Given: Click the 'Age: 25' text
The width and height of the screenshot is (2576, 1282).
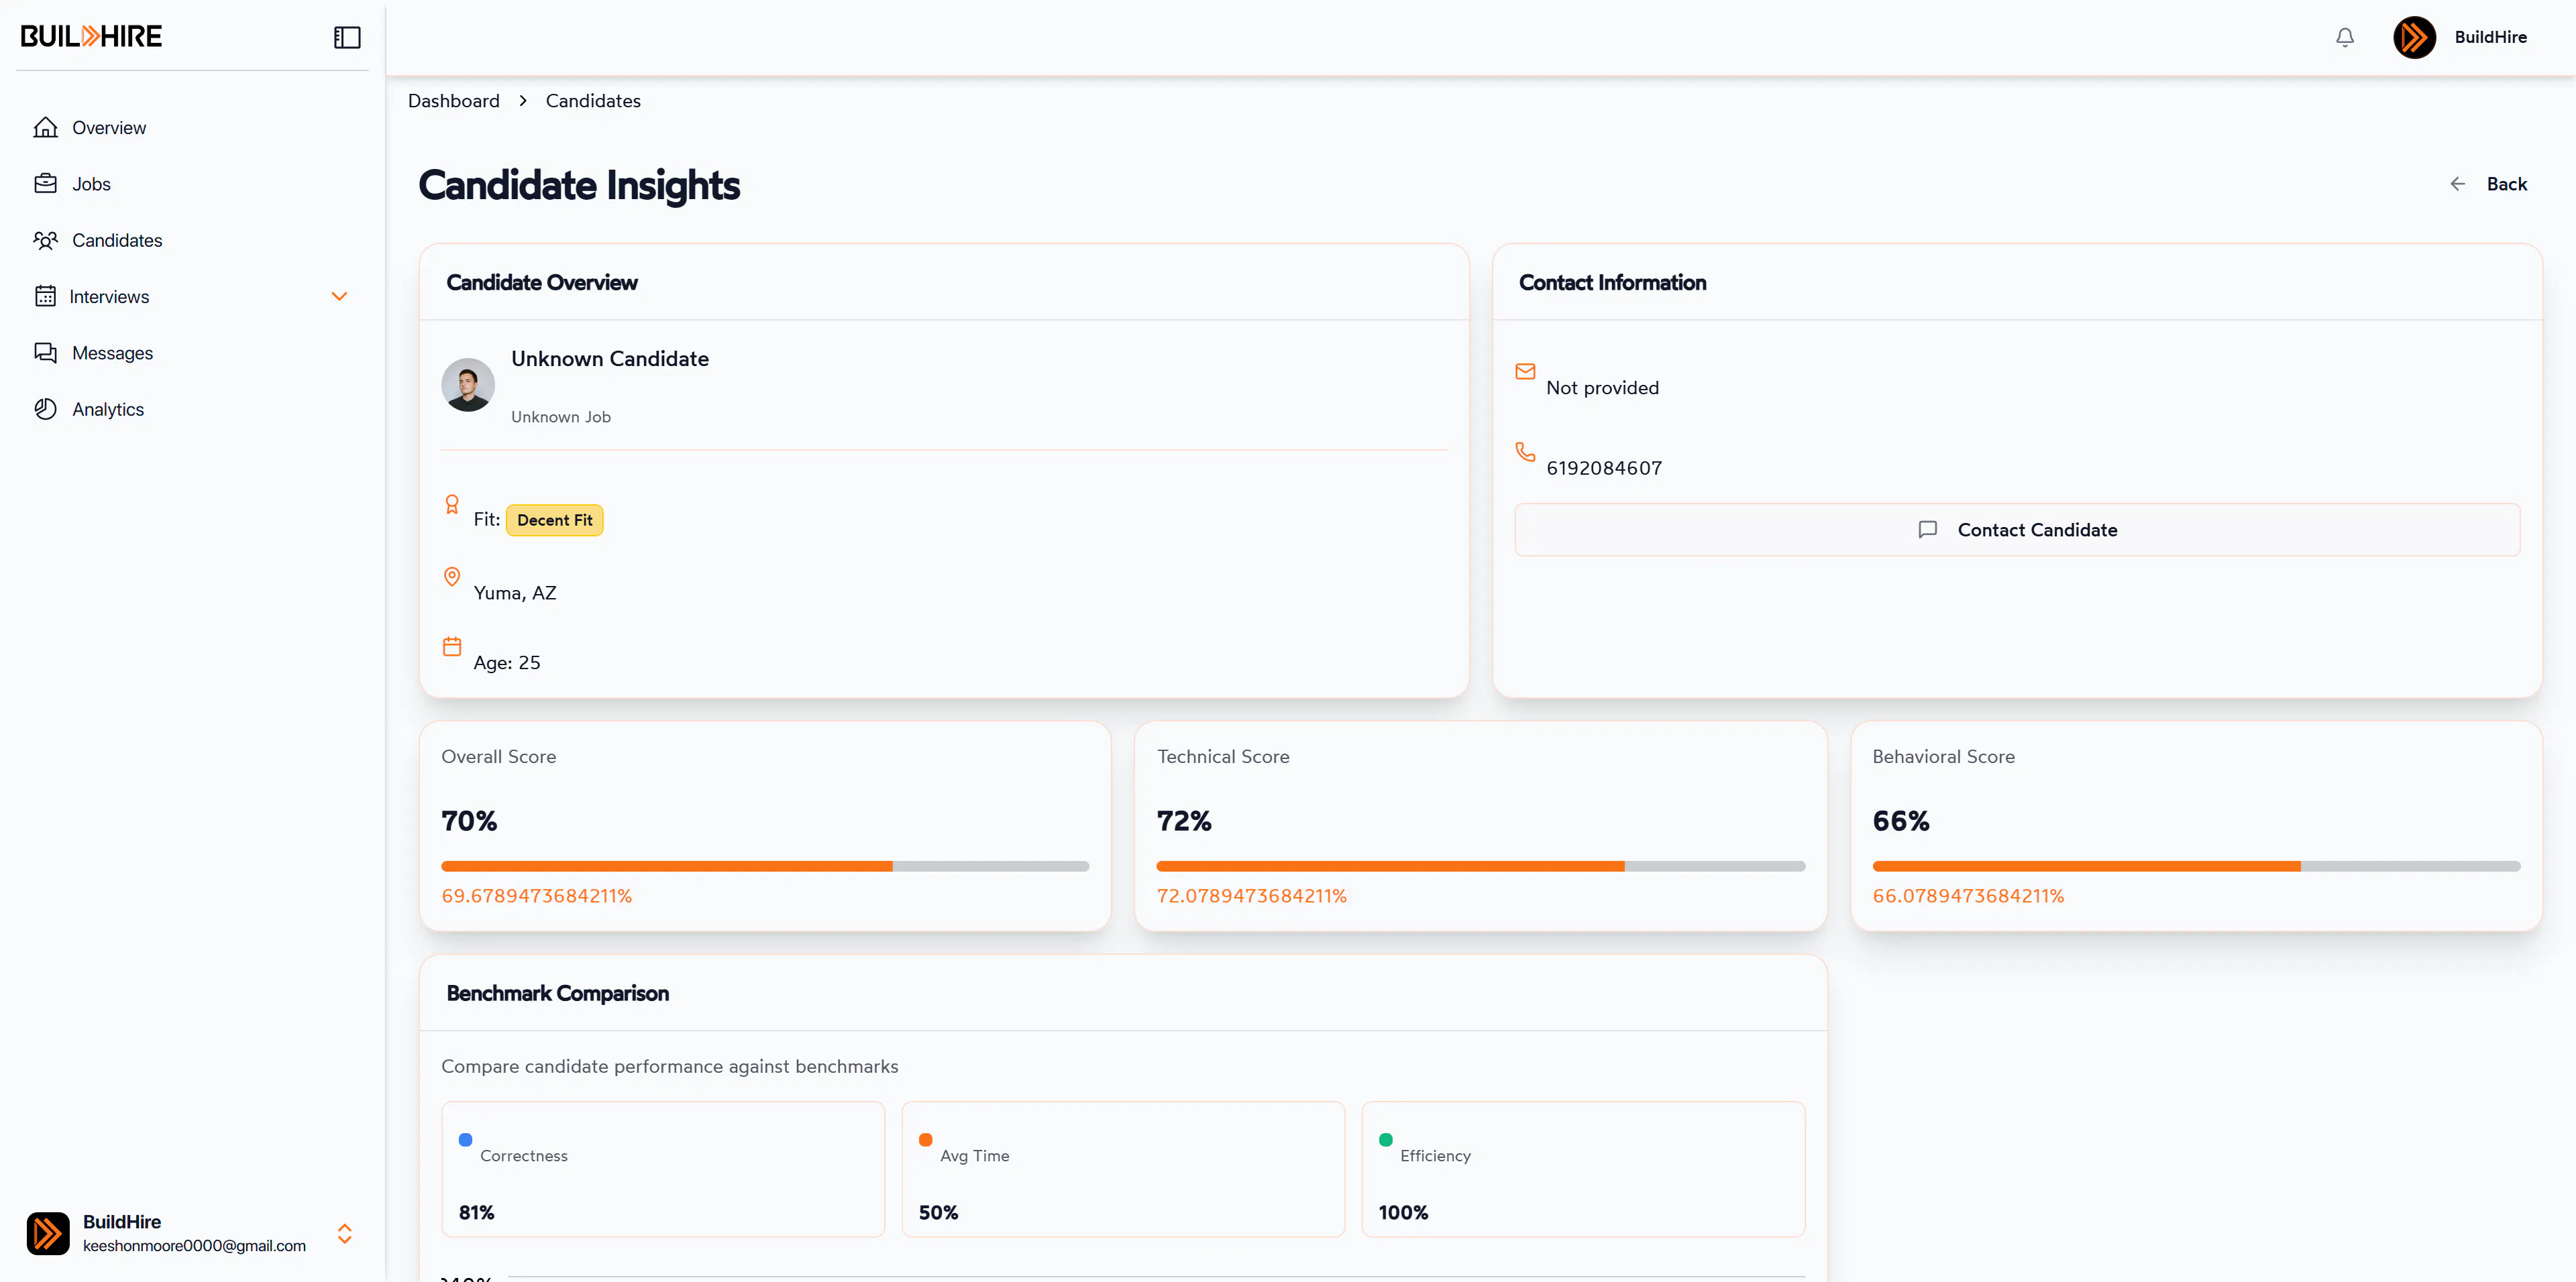Looking at the screenshot, I should tap(507, 662).
